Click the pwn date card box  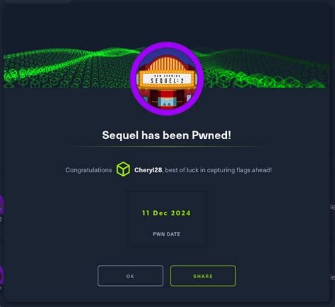167,219
